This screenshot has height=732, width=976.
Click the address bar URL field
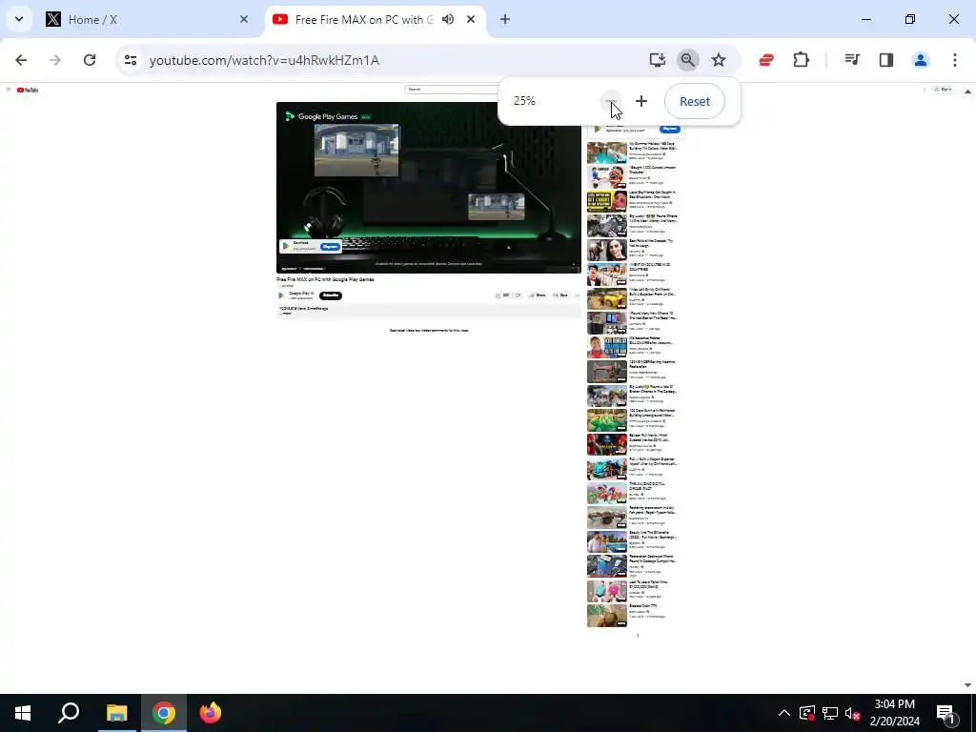click(386, 60)
